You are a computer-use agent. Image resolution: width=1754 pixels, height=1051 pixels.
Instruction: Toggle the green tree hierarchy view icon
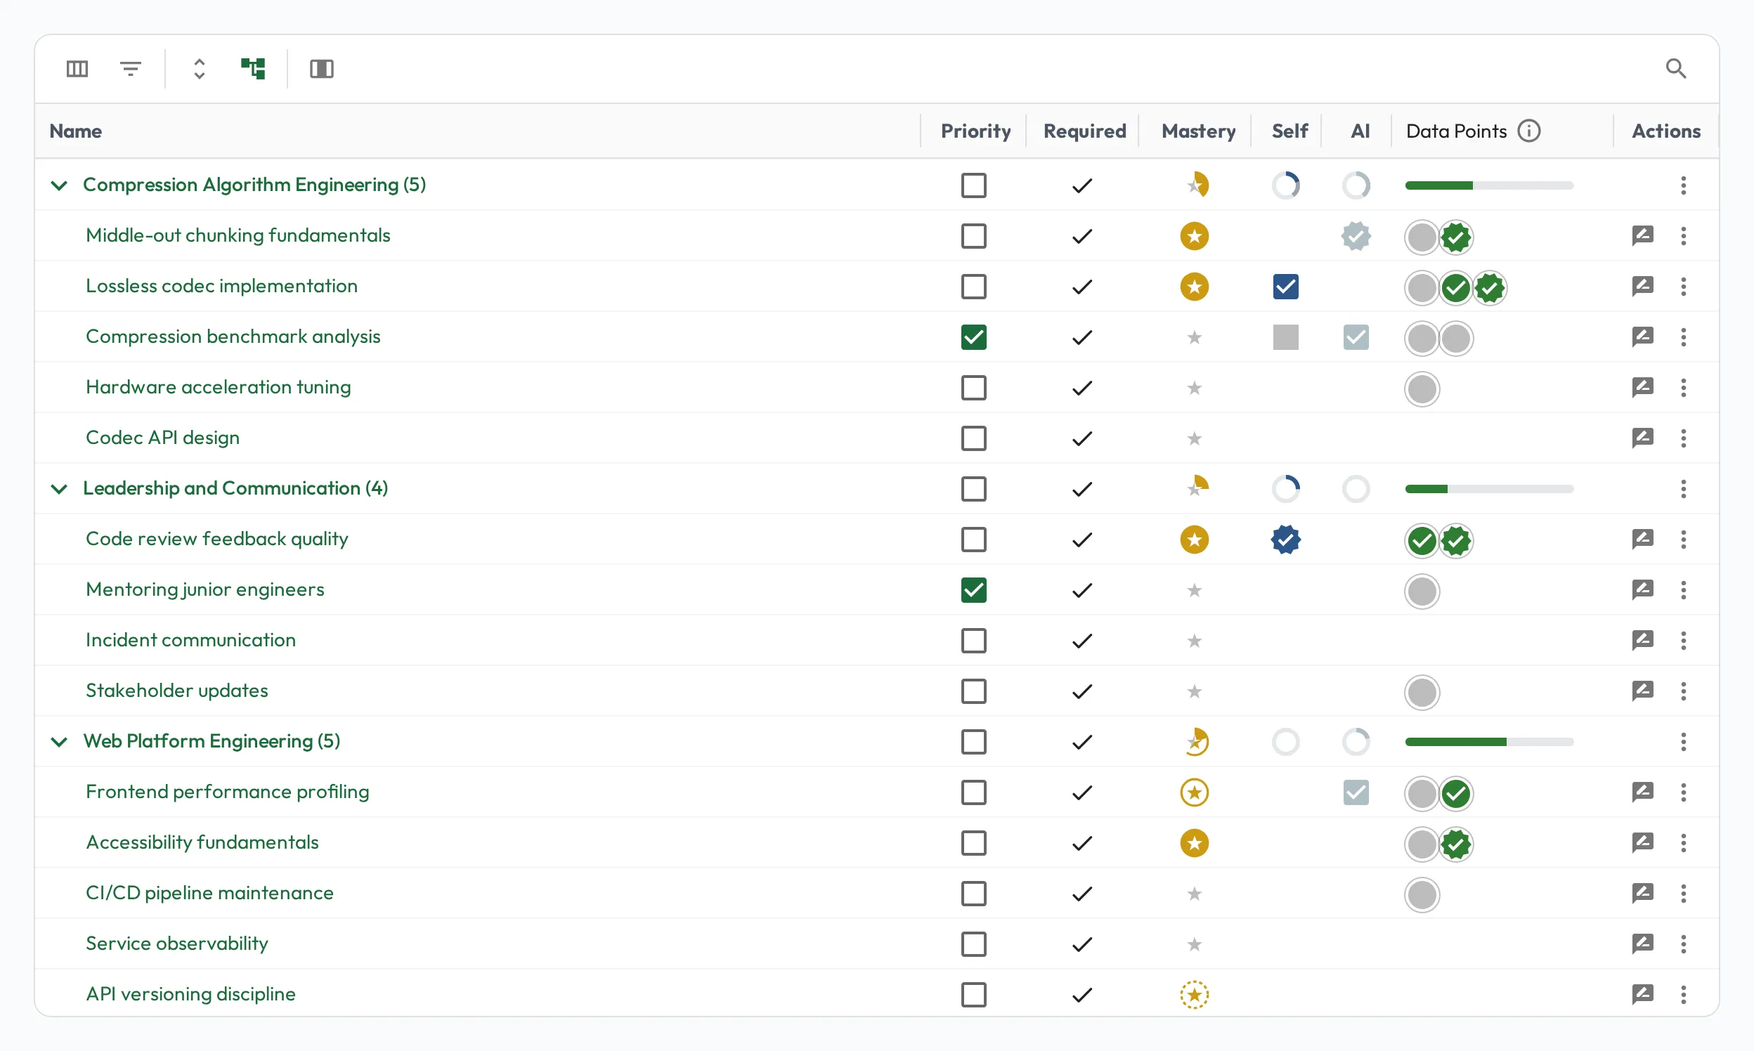[253, 69]
